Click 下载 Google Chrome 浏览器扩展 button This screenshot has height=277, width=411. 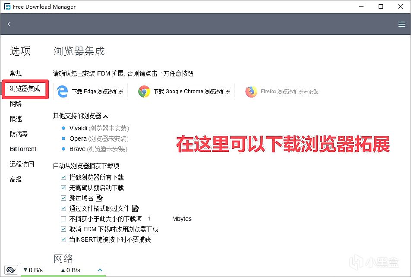(x=184, y=91)
